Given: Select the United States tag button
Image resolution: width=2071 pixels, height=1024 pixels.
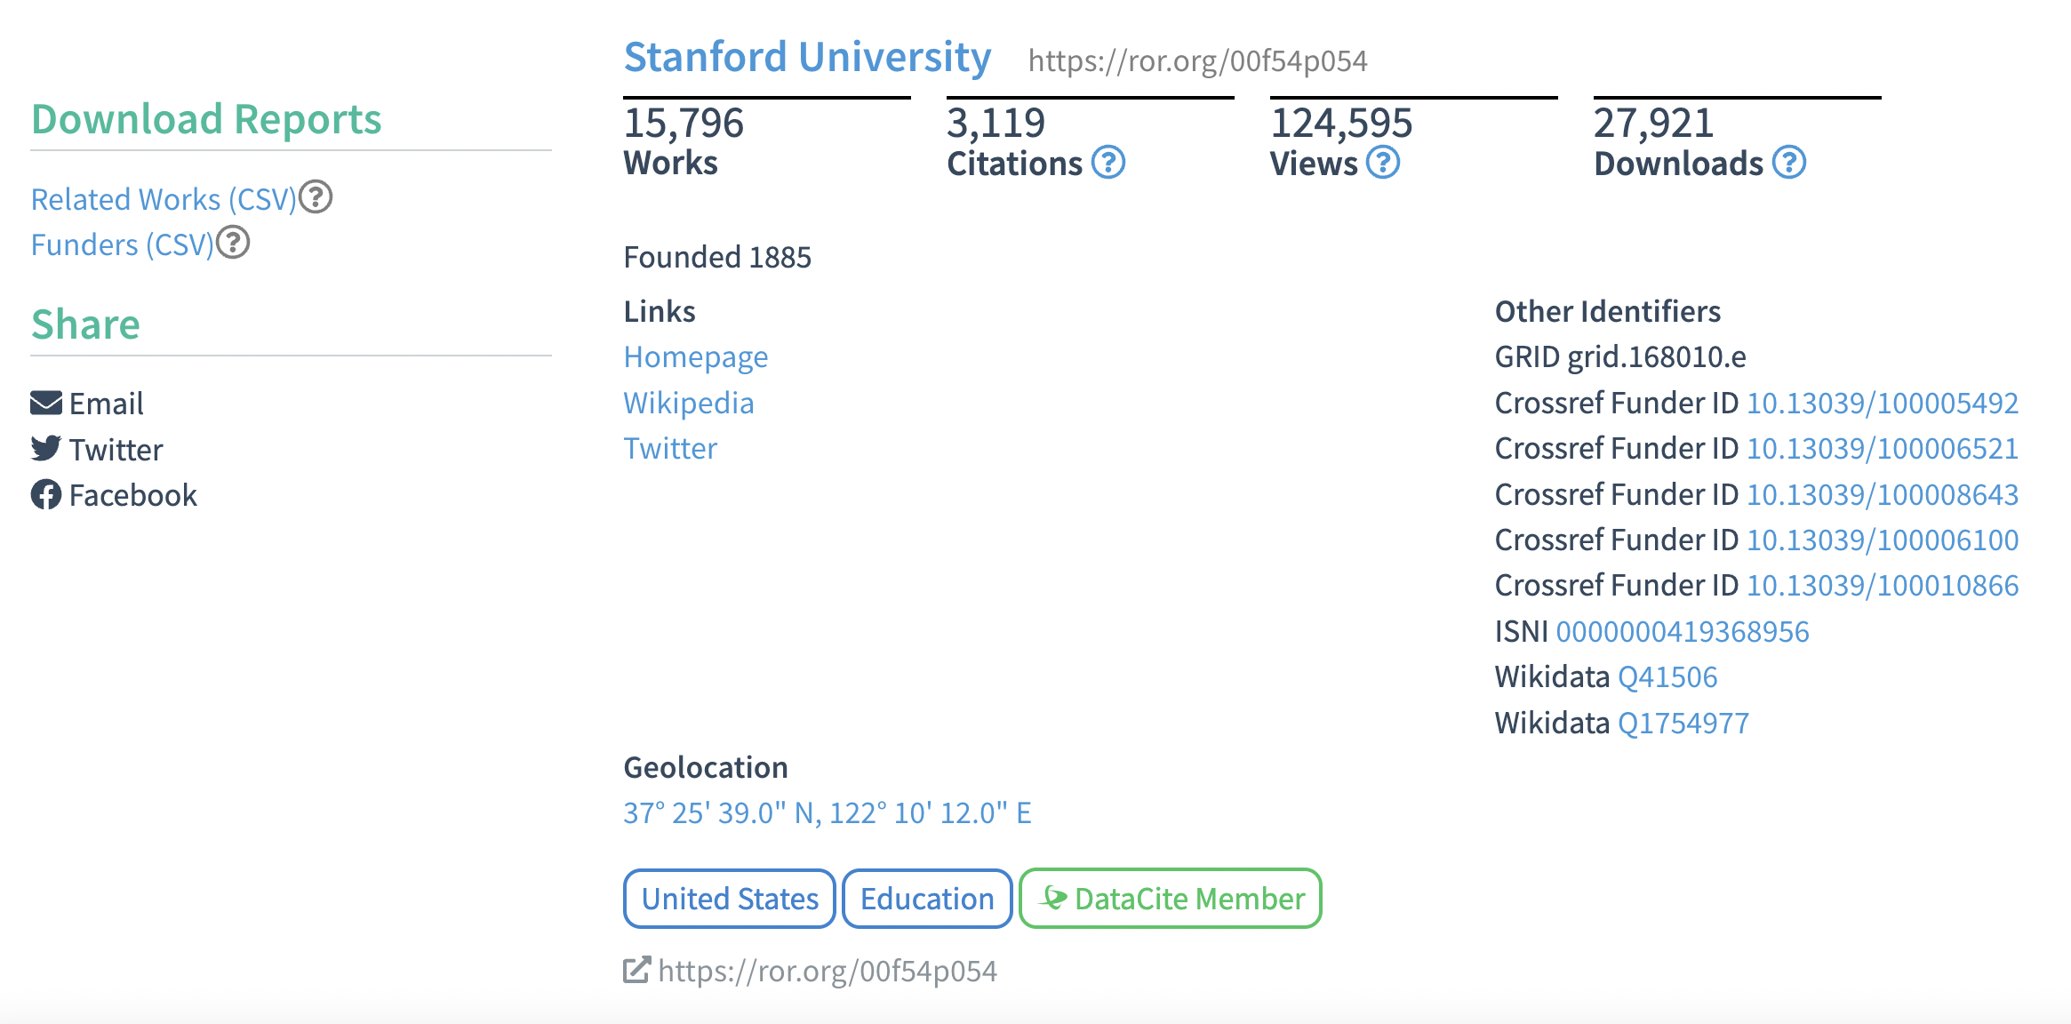Looking at the screenshot, I should pos(729,899).
